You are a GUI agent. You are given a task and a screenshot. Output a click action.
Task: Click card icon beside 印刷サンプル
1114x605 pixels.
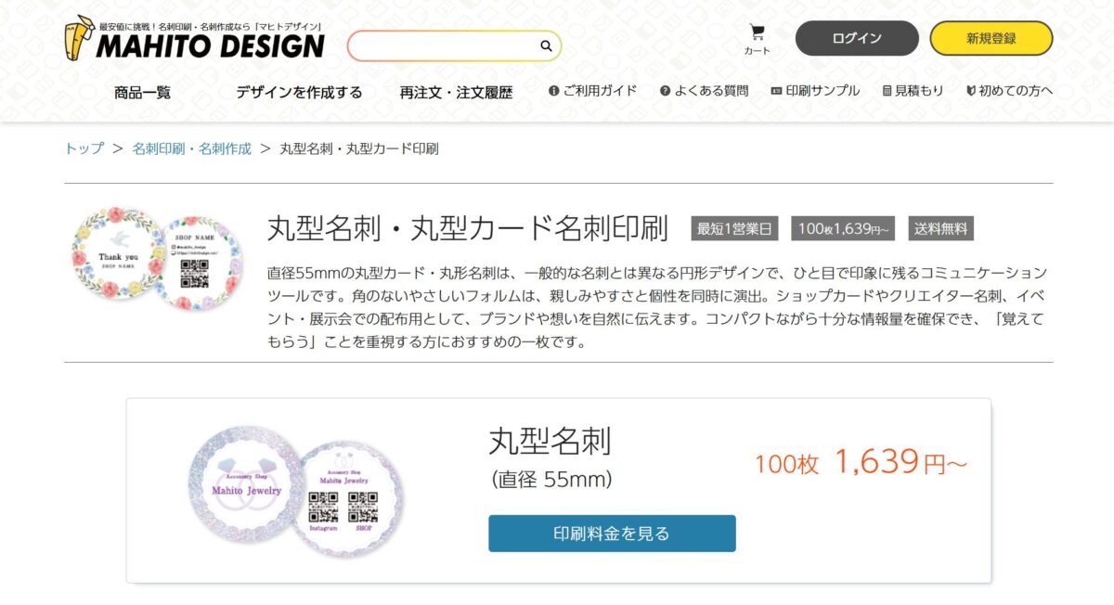[776, 91]
